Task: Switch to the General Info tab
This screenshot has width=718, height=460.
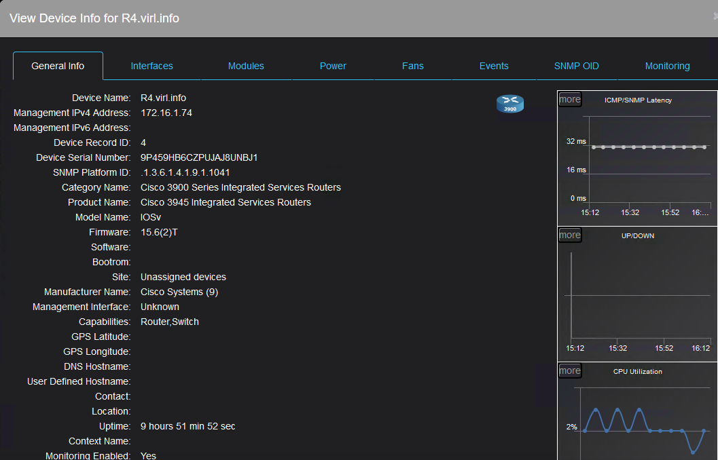Action: [58, 66]
